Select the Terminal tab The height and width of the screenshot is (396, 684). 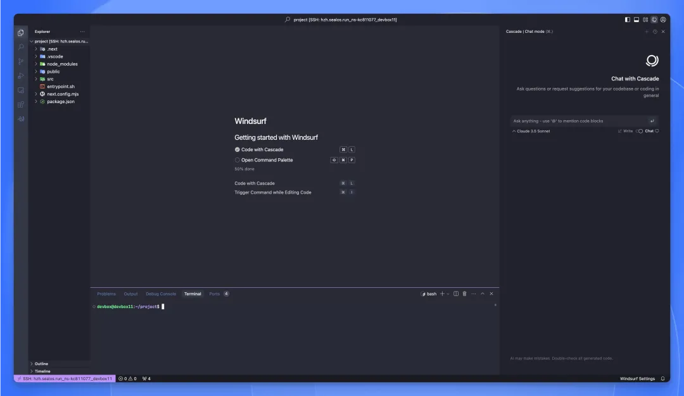[x=193, y=294]
